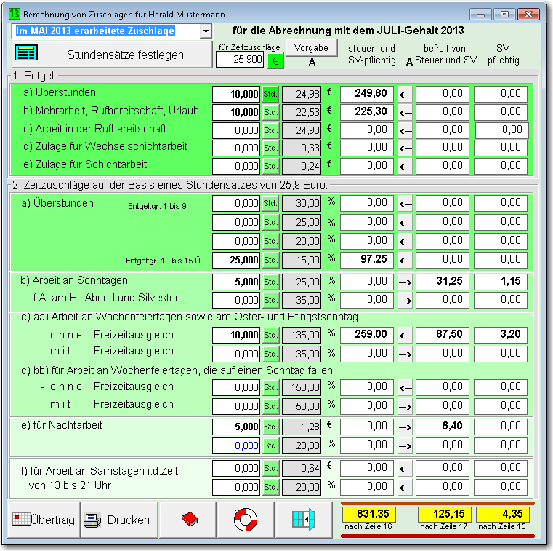Click the rate field 24,98 in Überstunden row
Viewport: 553px width, 551px height.
click(302, 95)
